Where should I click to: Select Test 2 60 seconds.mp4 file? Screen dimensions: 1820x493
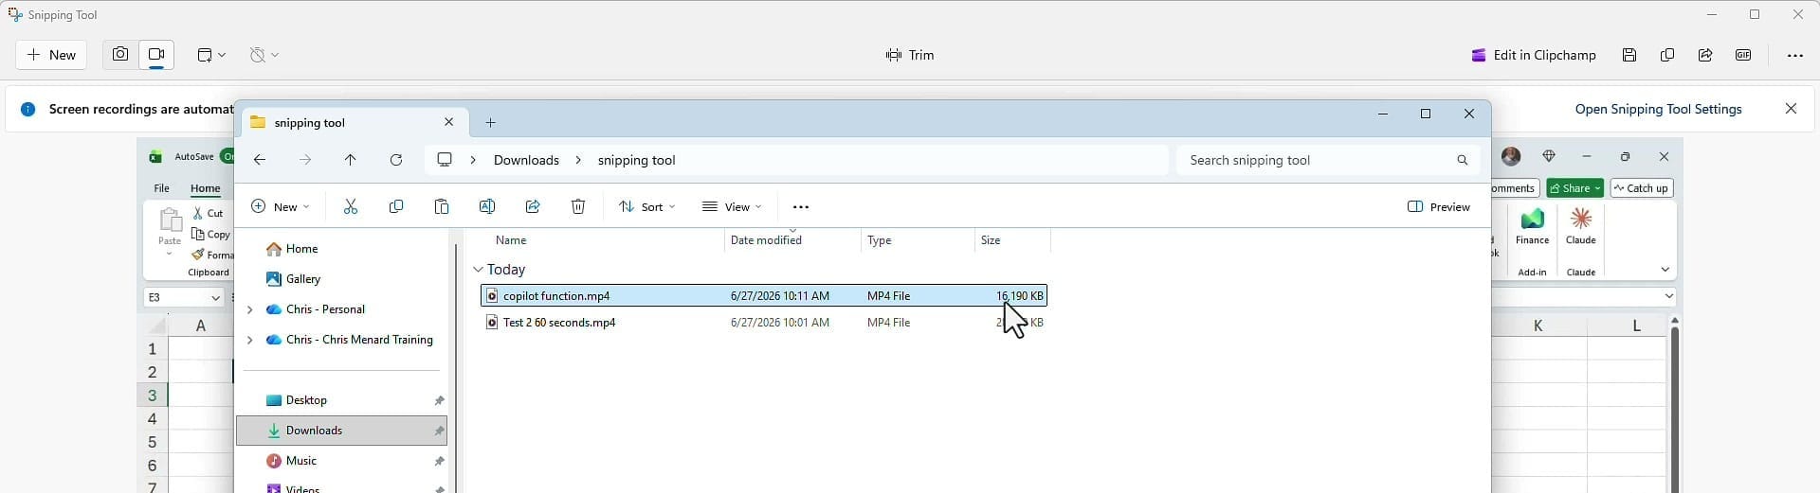[x=764, y=323]
